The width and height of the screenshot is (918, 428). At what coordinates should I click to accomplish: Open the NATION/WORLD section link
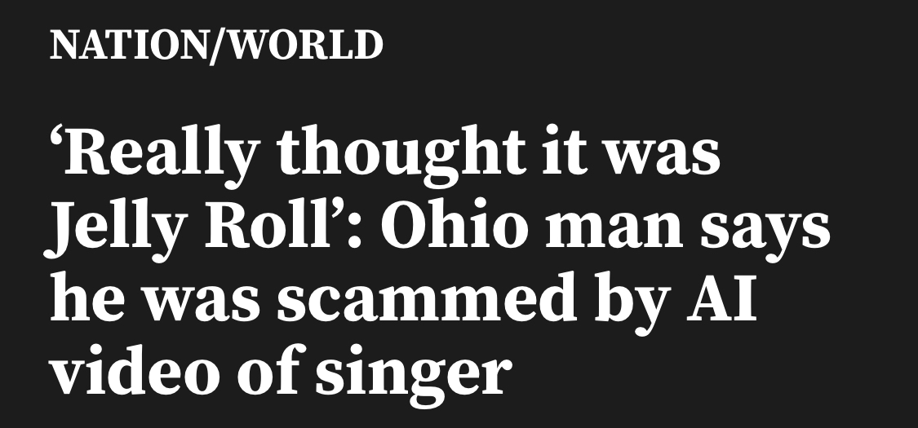pyautogui.click(x=215, y=46)
